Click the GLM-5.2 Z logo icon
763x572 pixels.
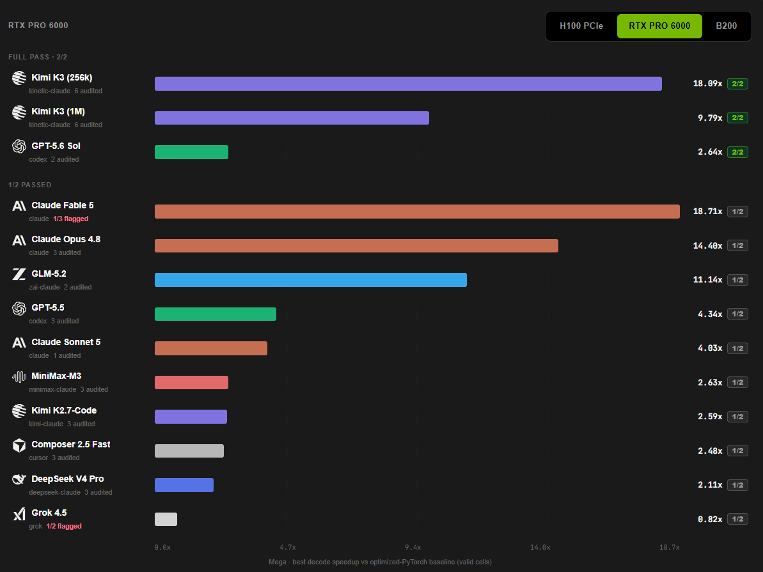(19, 274)
